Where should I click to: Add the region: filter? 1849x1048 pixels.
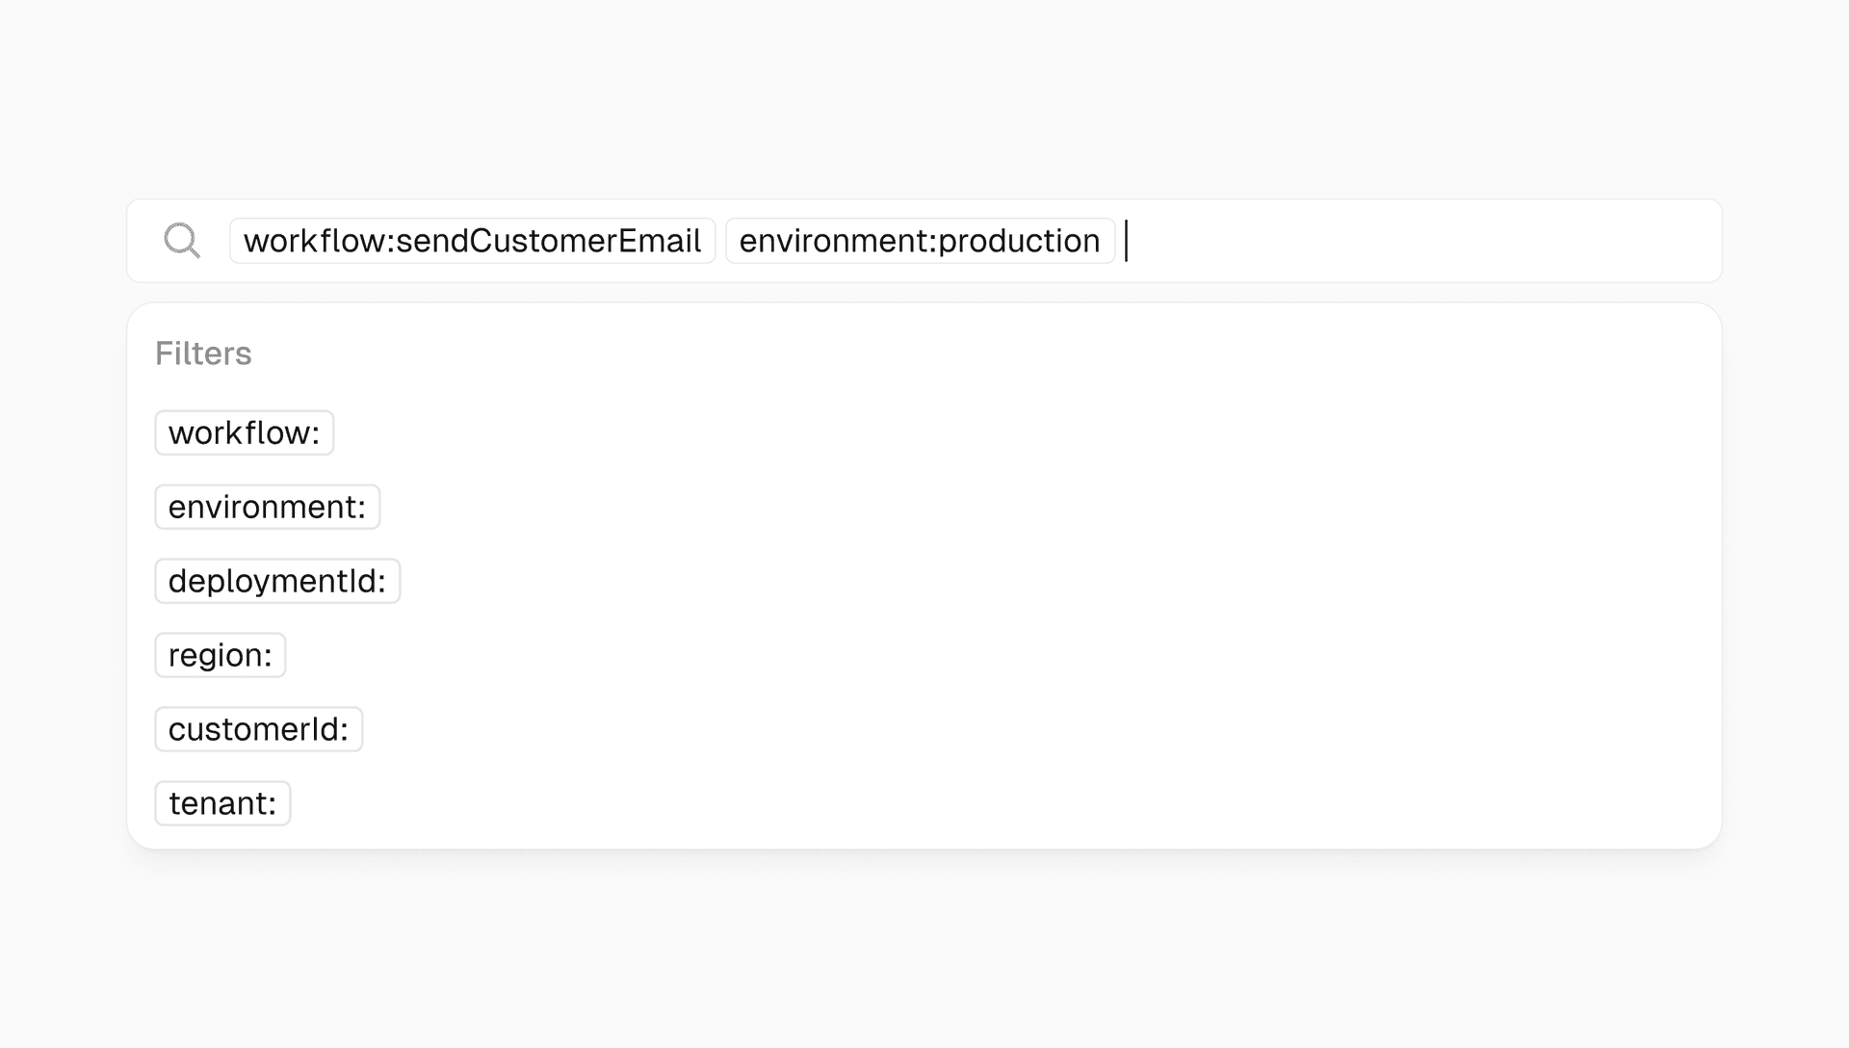tap(221, 655)
